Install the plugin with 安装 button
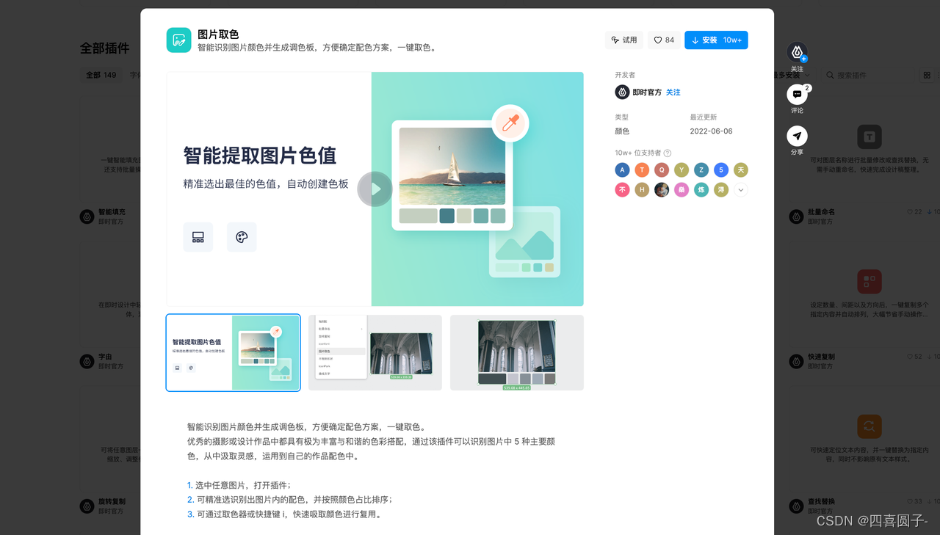The image size is (940, 535). point(716,40)
